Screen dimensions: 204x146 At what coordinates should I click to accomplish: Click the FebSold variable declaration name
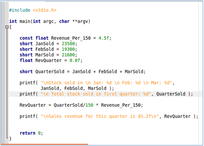[x=45, y=49]
